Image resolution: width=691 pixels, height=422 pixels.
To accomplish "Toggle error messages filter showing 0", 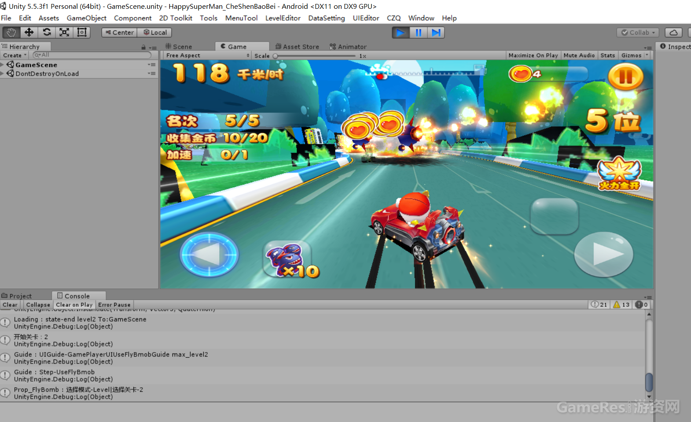I will tap(642, 305).
